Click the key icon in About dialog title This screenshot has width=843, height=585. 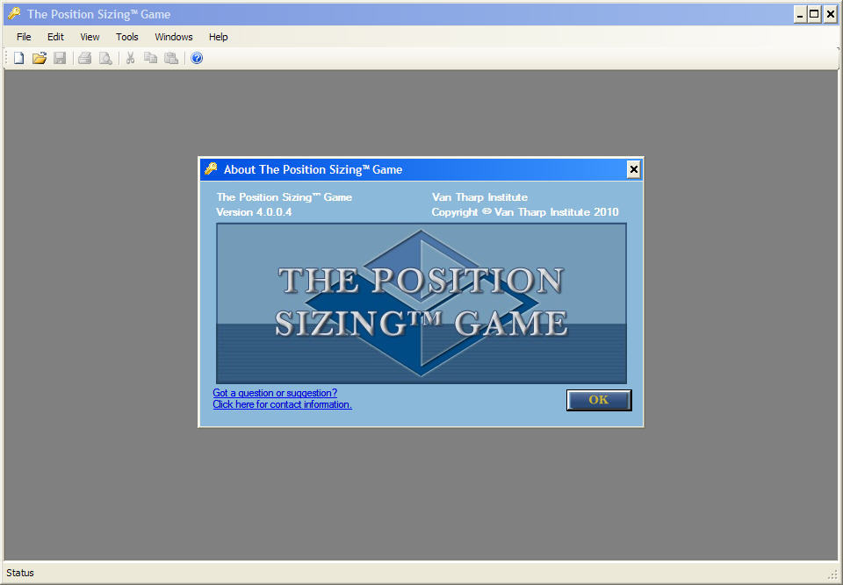(x=211, y=168)
